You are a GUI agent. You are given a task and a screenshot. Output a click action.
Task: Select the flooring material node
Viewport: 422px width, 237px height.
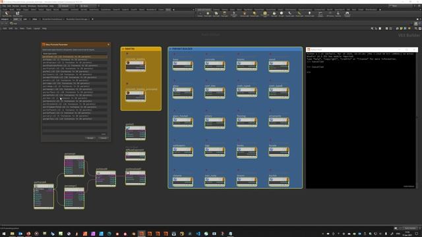click(x=247, y=122)
